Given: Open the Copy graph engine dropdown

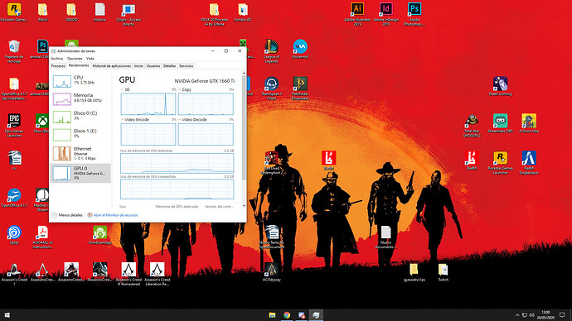Looking at the screenshot, I should [180, 89].
